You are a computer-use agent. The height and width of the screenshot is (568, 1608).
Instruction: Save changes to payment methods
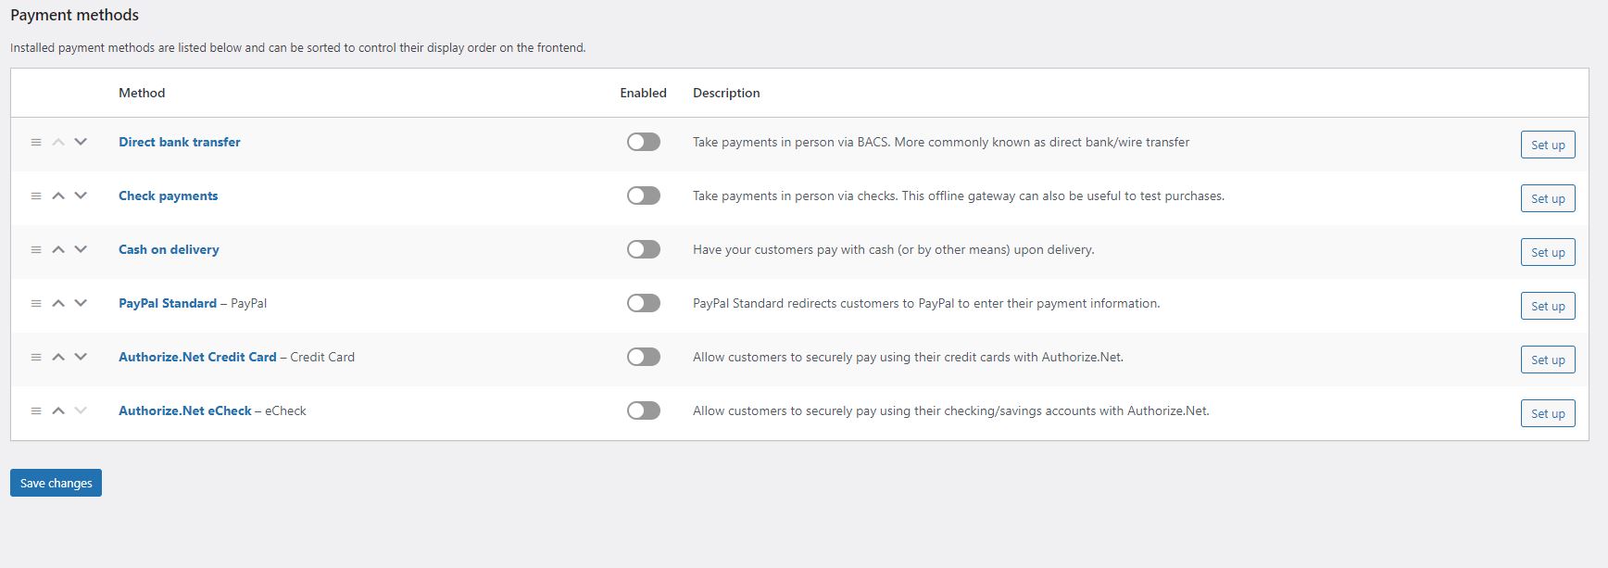tap(56, 484)
